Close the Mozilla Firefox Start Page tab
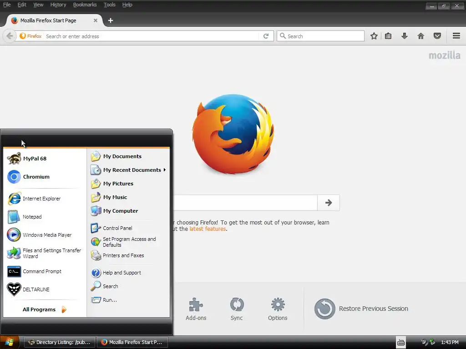 (96, 20)
